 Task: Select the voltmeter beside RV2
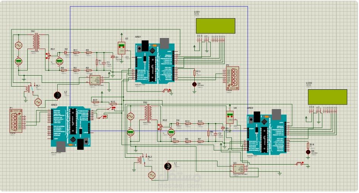pyautogui.click(x=171, y=132)
